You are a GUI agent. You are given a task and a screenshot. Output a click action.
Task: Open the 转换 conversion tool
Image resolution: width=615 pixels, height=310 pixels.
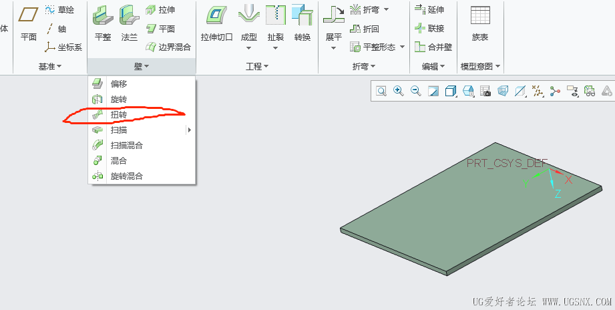[x=302, y=23]
